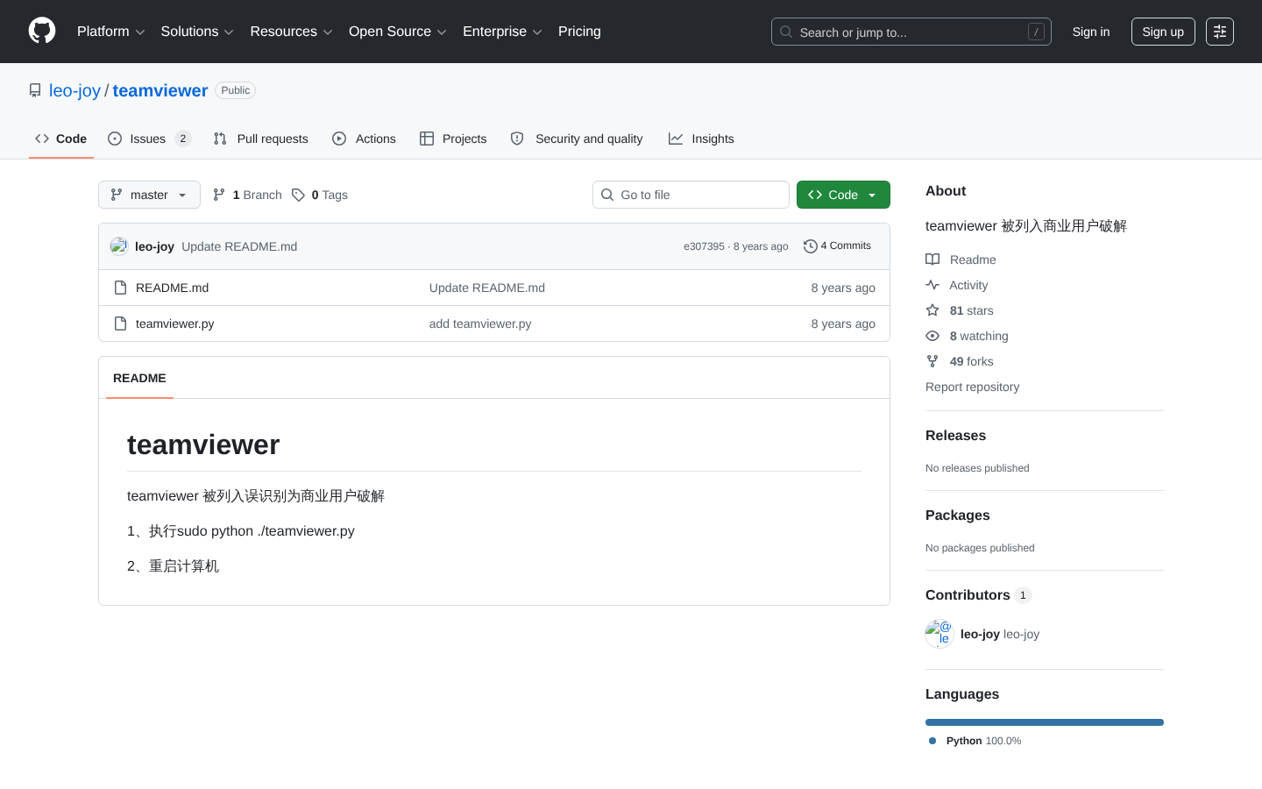The width and height of the screenshot is (1262, 789).
Task: Click the Update README.md message in README.md row
Action: click(x=487, y=288)
